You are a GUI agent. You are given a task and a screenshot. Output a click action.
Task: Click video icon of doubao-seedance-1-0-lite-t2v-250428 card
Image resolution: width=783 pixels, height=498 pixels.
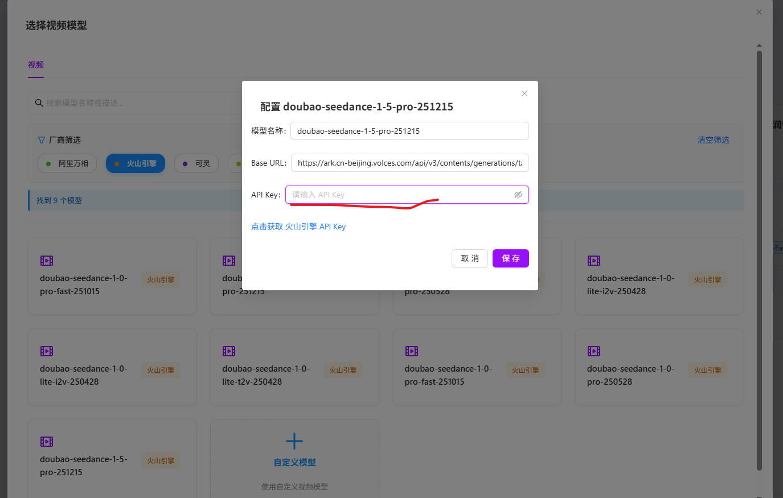pos(229,351)
